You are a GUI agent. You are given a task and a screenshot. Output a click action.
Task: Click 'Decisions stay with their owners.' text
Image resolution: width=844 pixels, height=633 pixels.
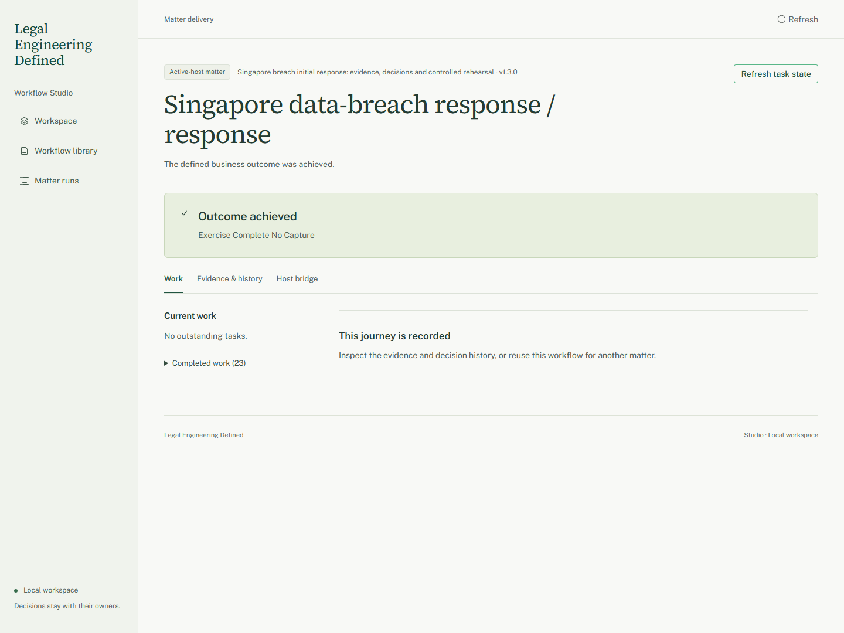(x=67, y=607)
